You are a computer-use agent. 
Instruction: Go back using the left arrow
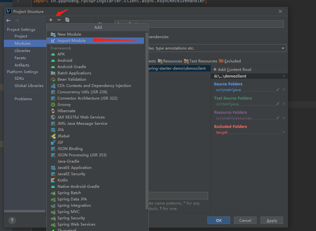click(9, 20)
